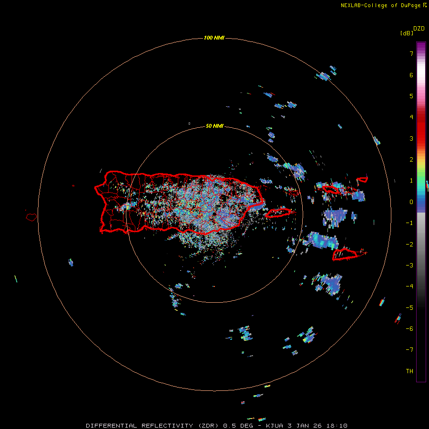Select the -5 value on the color scale
Viewport: 429px width, 429px height.
409,308
